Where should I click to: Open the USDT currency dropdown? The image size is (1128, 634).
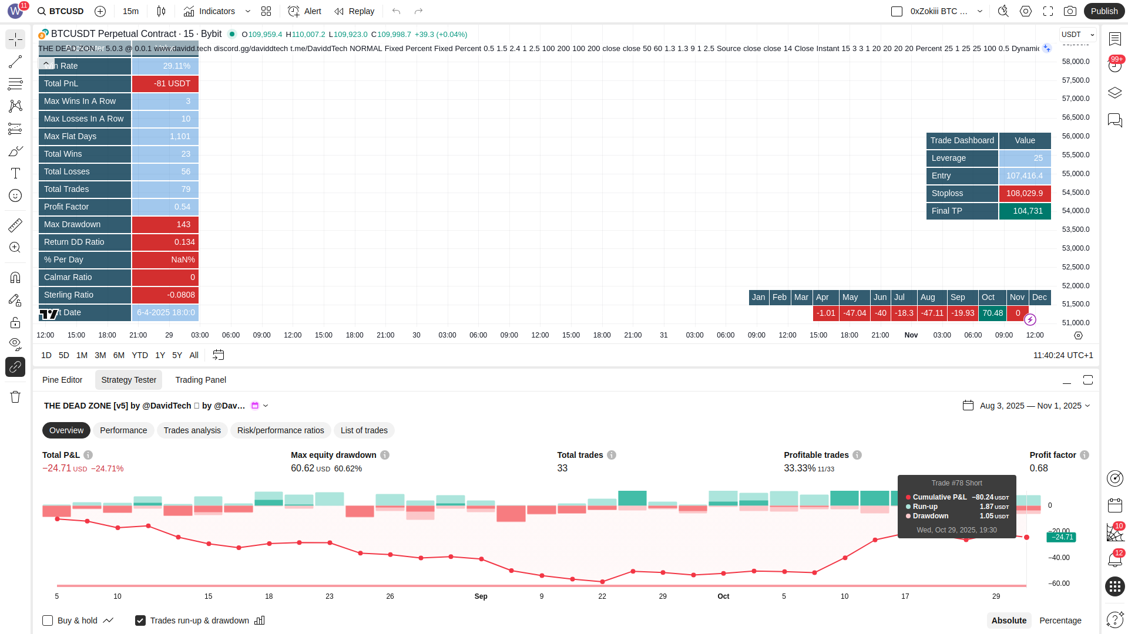pyautogui.click(x=1077, y=35)
